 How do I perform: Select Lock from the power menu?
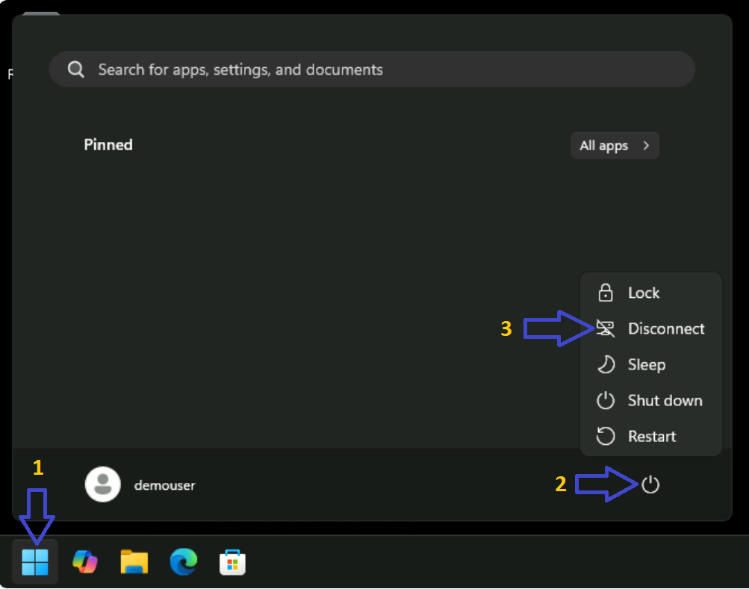point(643,293)
